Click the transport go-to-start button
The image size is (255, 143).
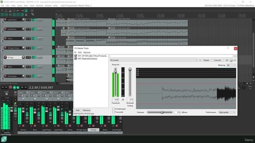click(3, 87)
